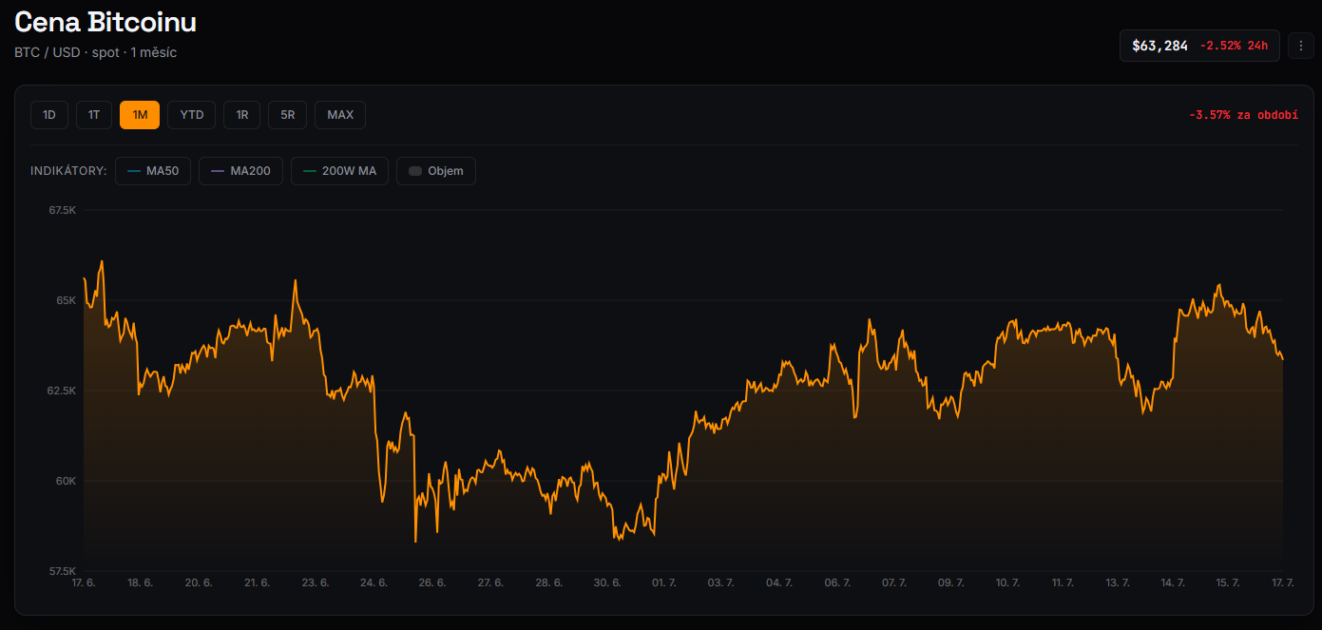Click the 09. 7. date label
Screen dimensions: 1322x630
click(x=951, y=582)
